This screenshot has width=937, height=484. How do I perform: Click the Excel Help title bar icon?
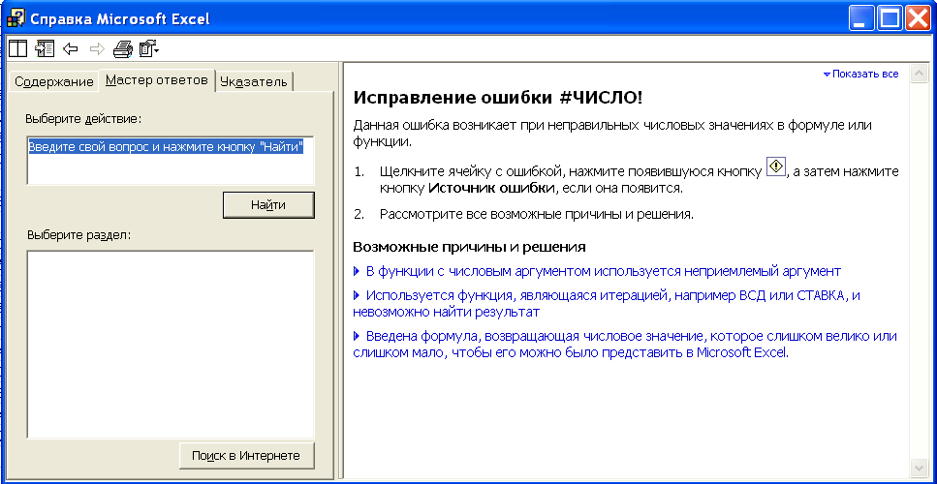click(x=15, y=18)
